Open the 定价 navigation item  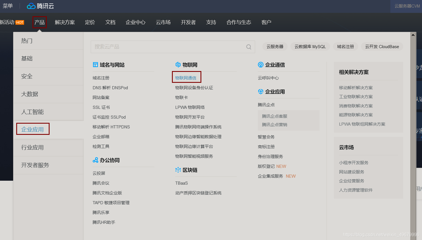click(x=90, y=22)
